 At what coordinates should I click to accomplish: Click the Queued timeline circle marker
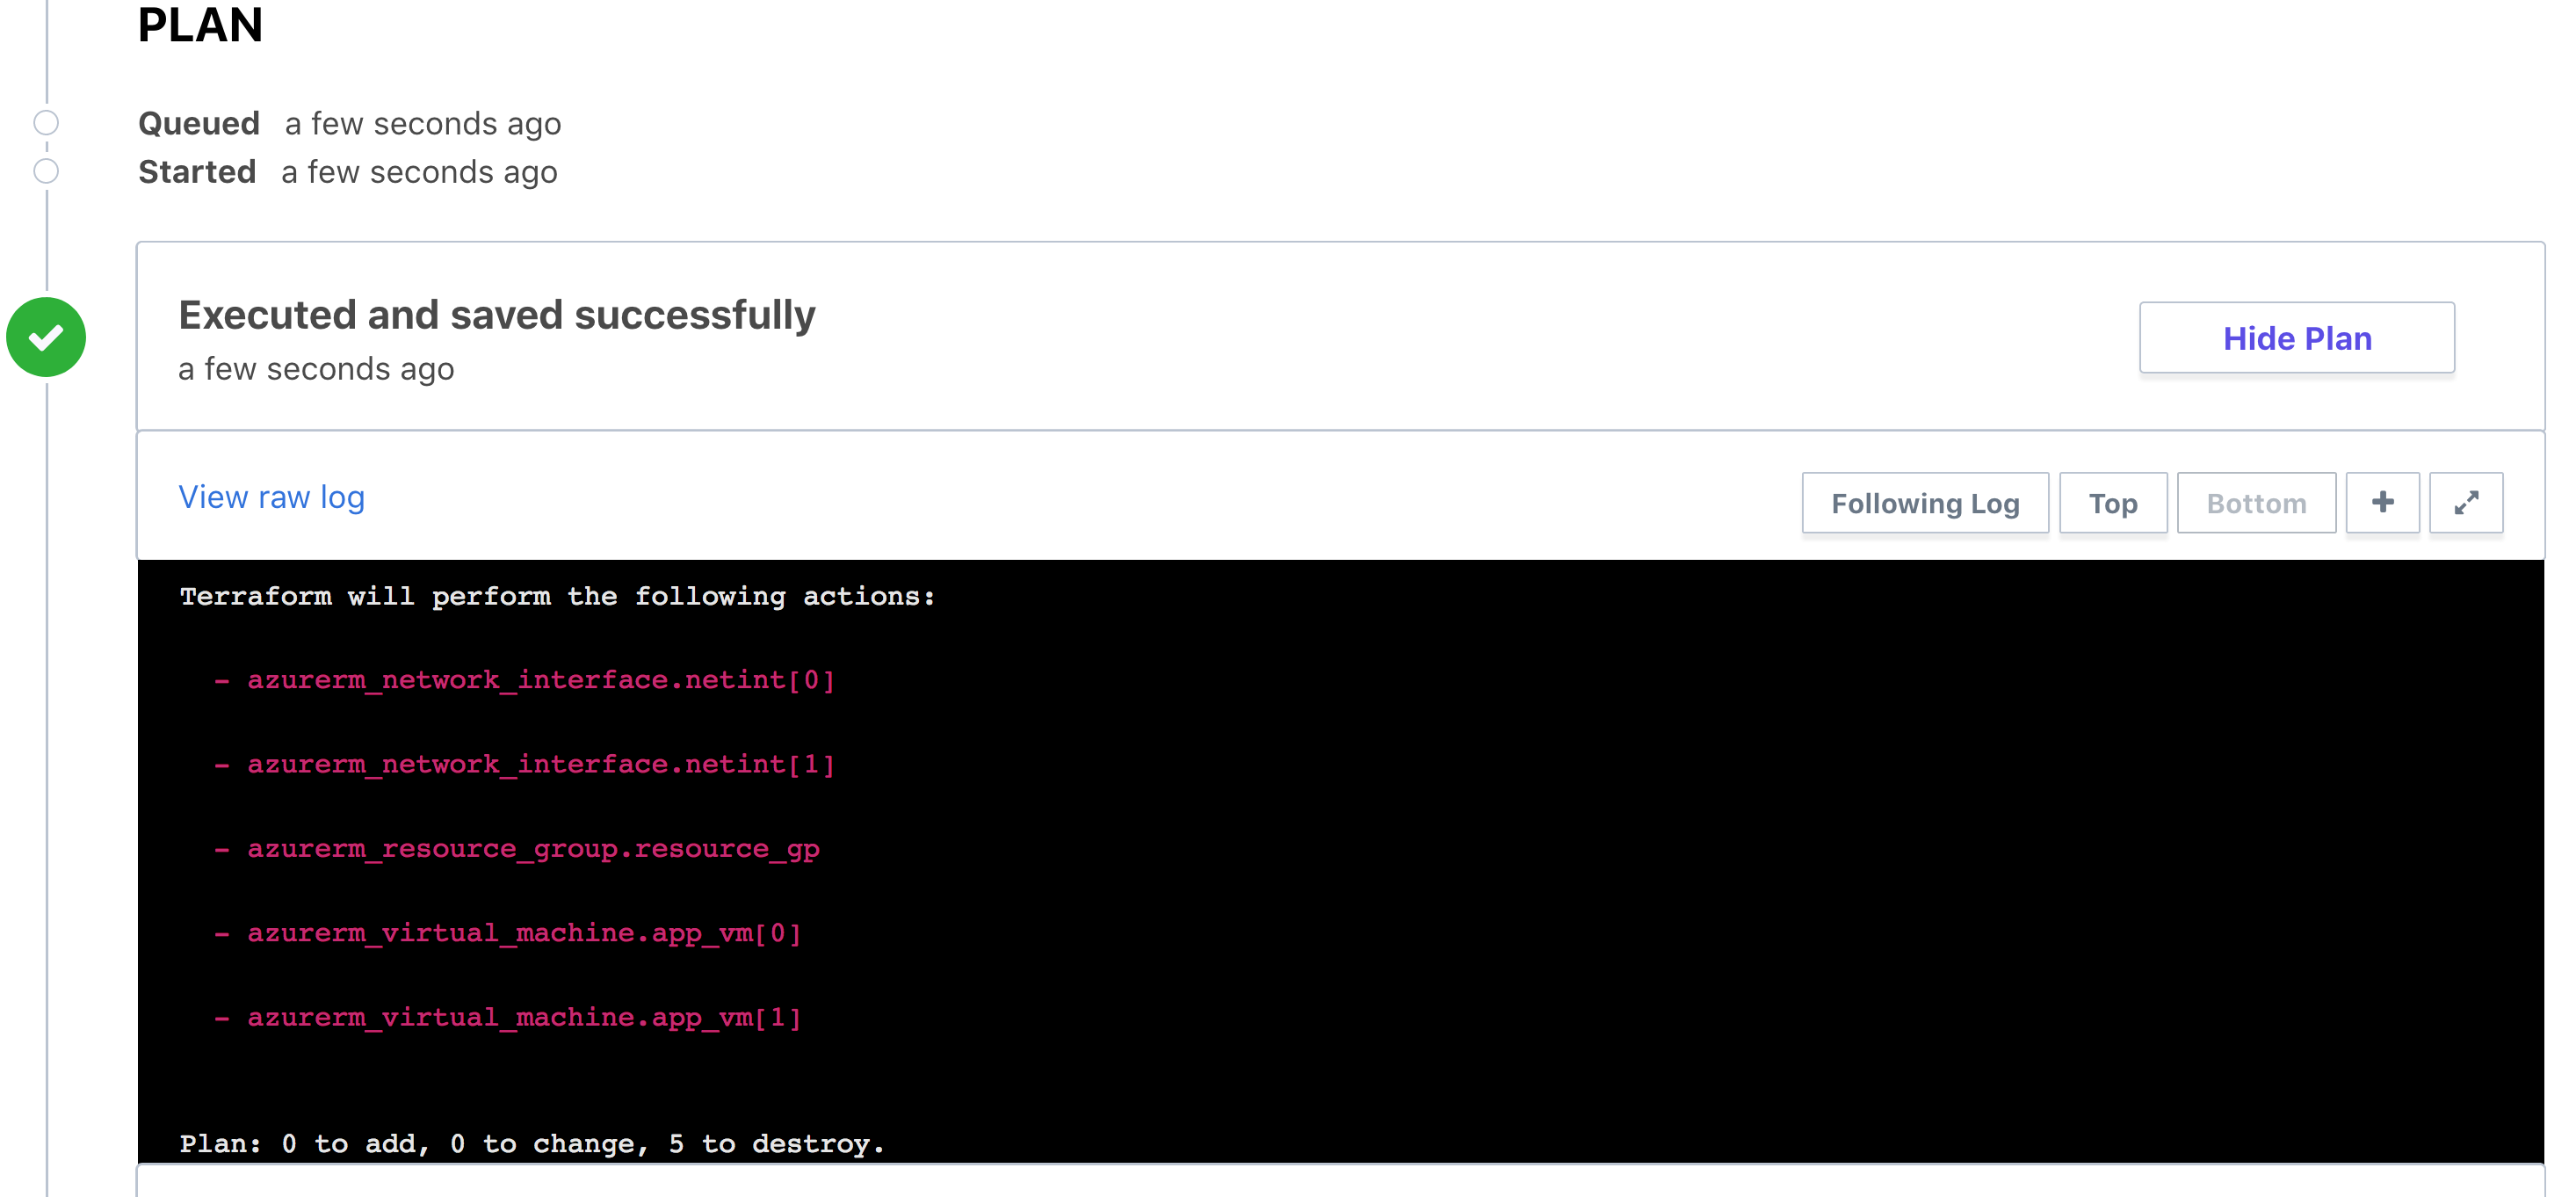pos(46,123)
